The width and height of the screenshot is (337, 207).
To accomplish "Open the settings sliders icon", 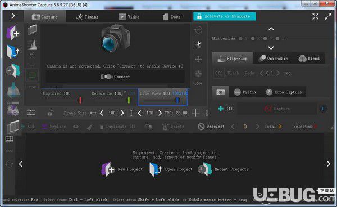I will click(x=31, y=112).
